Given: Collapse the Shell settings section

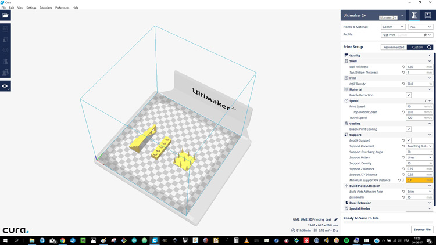Looking at the screenshot, I should [388, 61].
